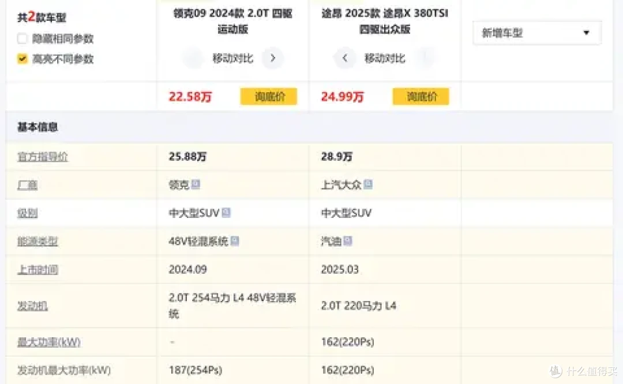
Task: Check the 隐藏相同参数 checkbox
Action: coord(22,39)
